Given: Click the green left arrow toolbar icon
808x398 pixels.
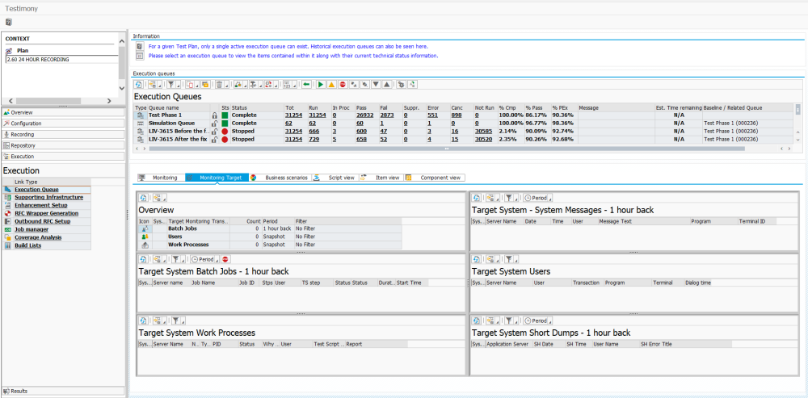Looking at the screenshot, I should tap(306, 84).
